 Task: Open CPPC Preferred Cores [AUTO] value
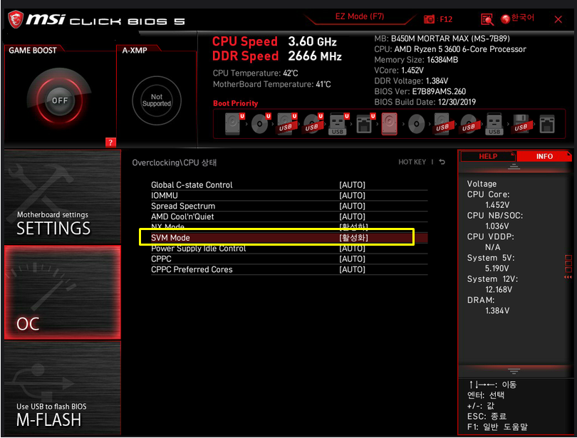(x=352, y=270)
